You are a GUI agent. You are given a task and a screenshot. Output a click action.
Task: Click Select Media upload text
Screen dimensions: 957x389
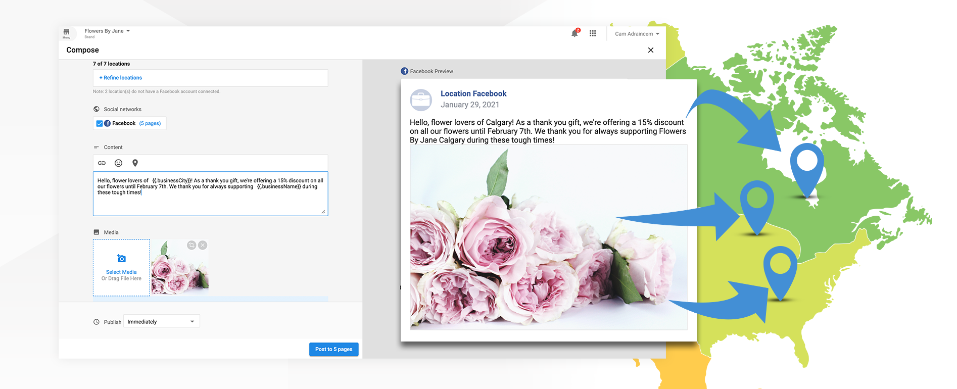coord(121,272)
